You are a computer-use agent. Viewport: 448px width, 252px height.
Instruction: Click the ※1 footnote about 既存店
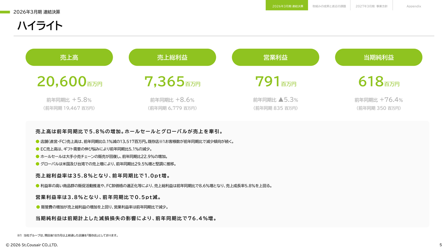[x=68, y=236]
